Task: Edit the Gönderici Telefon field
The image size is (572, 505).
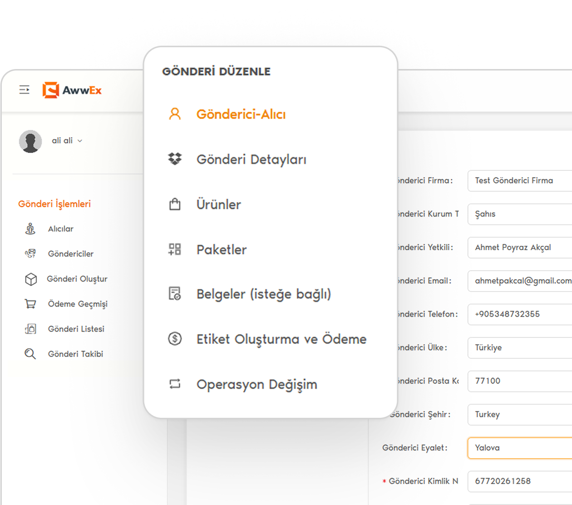Action: point(520,314)
